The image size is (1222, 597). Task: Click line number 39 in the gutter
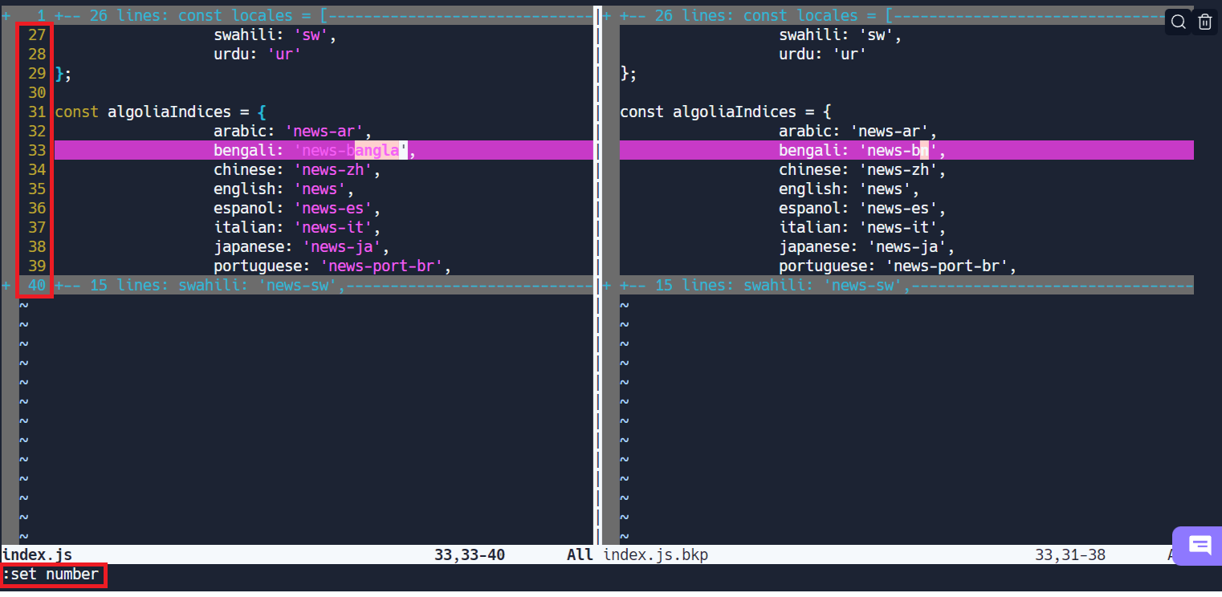tap(37, 266)
